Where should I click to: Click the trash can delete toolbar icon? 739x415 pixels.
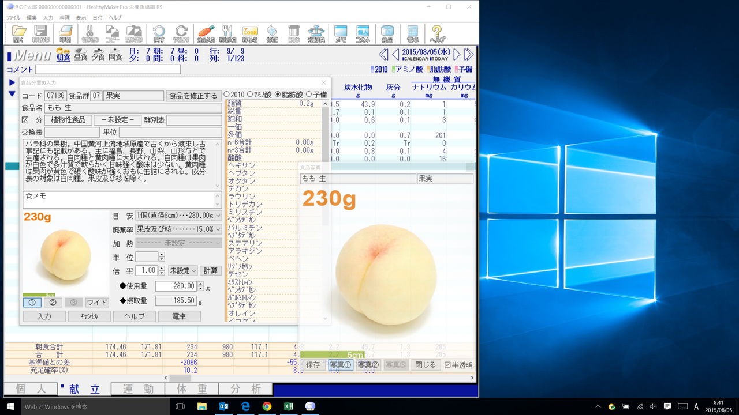pos(294,34)
